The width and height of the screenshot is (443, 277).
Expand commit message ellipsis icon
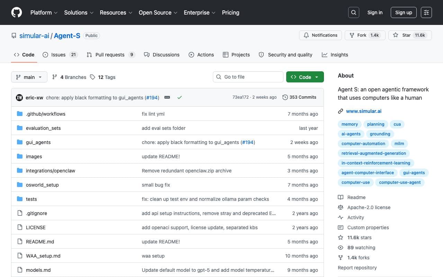pyautogui.click(x=167, y=98)
